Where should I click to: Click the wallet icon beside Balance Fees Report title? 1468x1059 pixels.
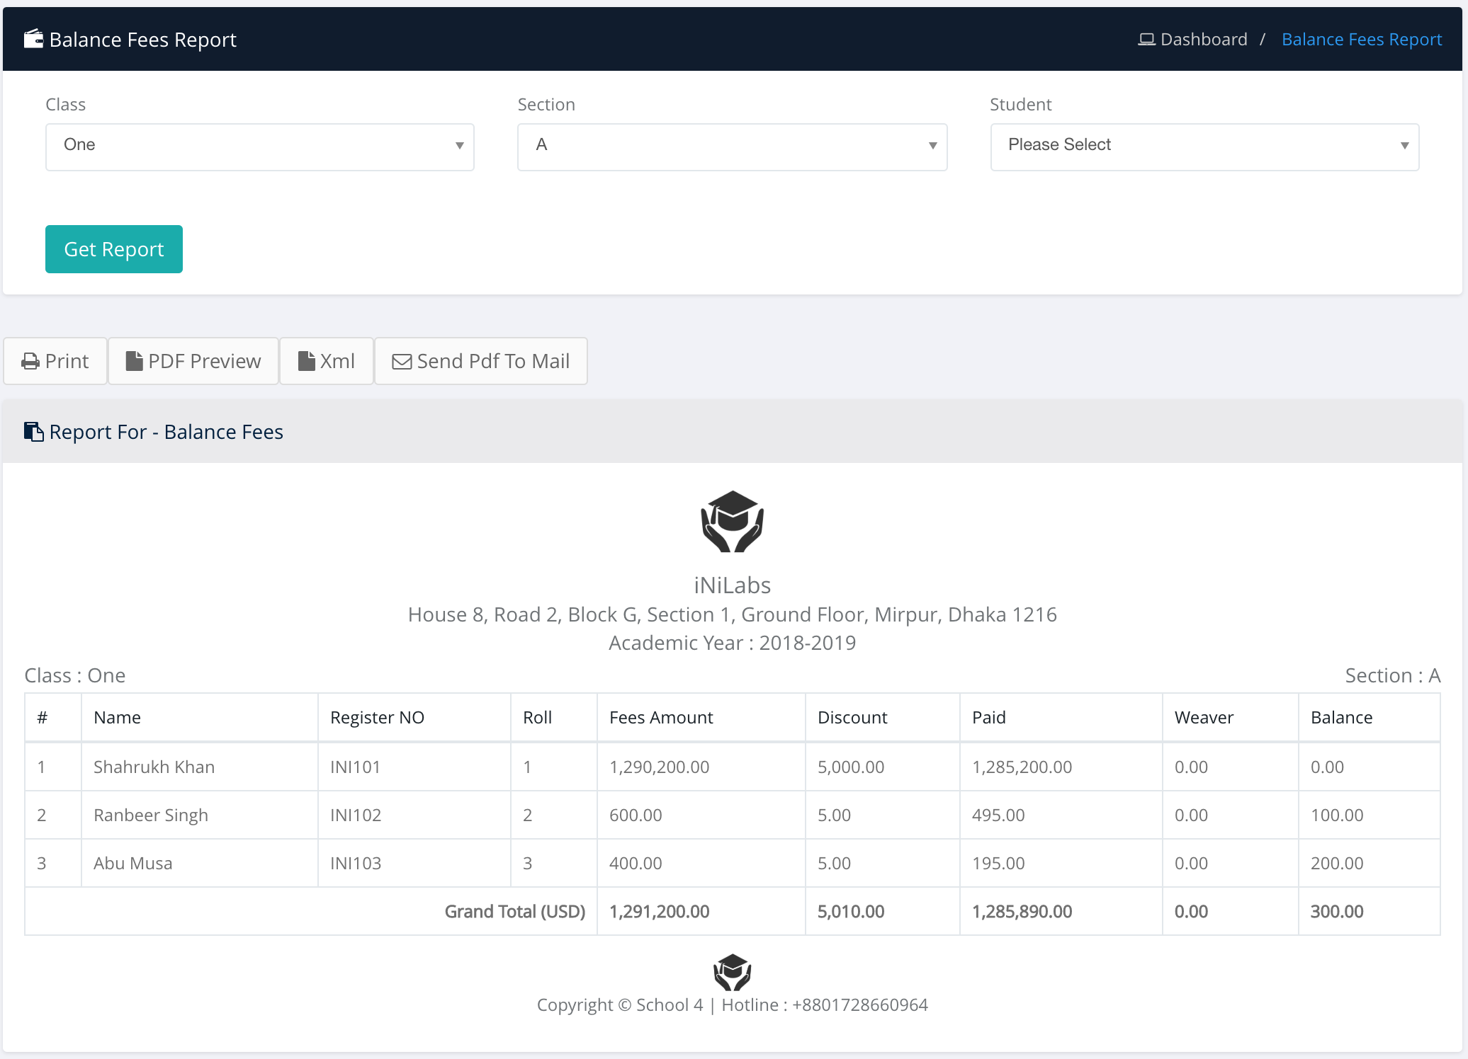pos(33,39)
